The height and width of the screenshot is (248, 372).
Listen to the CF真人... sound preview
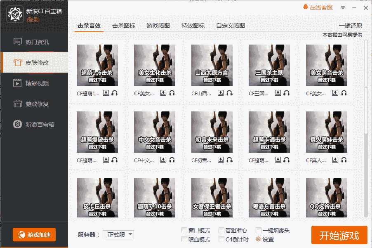pos(344,160)
